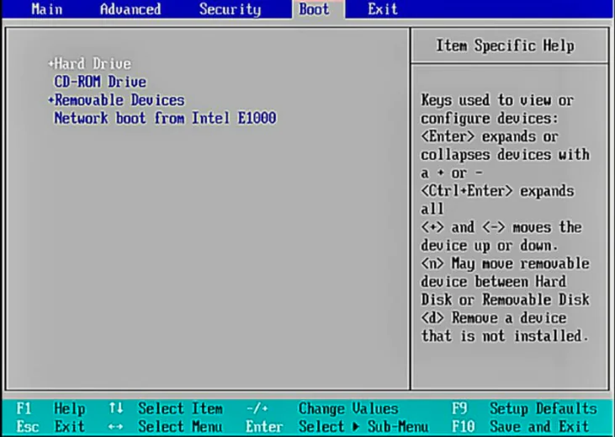Click F9 Setup Defaults
Image resolution: width=615 pixels, height=437 pixels.
click(x=525, y=408)
